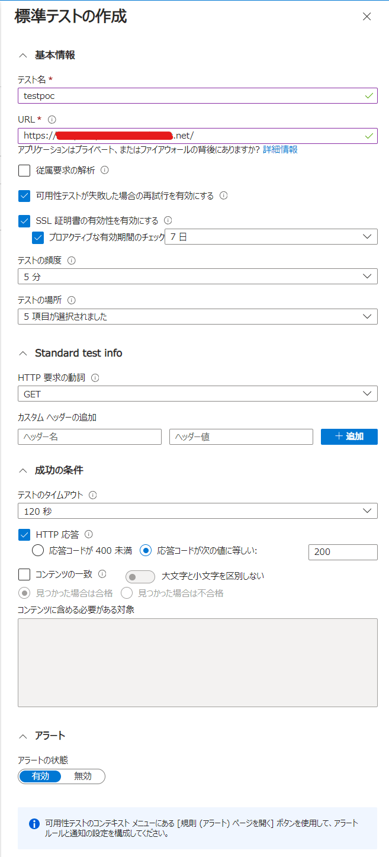This screenshot has width=389, height=857.
Task: Toggle 大文字と小文字を区別しない switch
Action: 140,574
